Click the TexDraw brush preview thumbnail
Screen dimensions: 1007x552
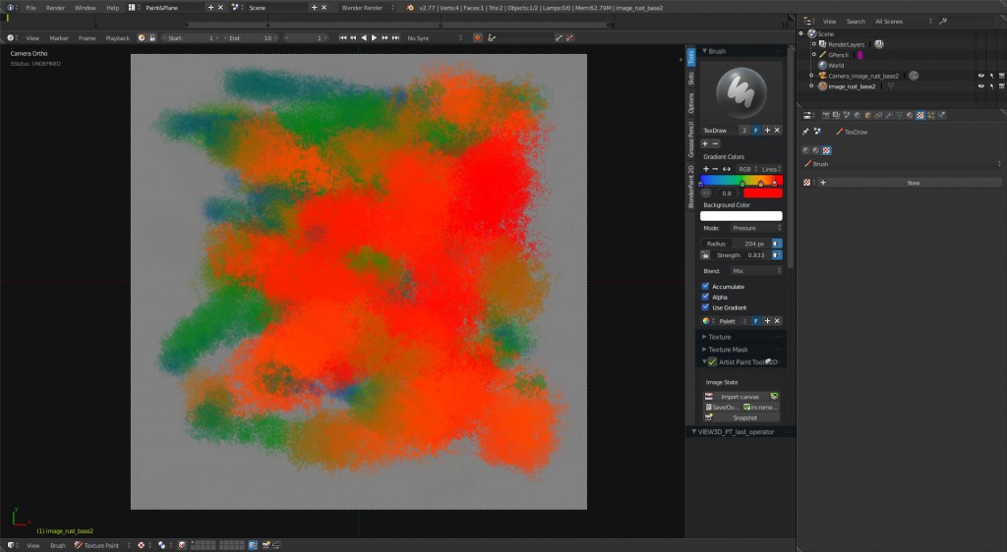[740, 92]
